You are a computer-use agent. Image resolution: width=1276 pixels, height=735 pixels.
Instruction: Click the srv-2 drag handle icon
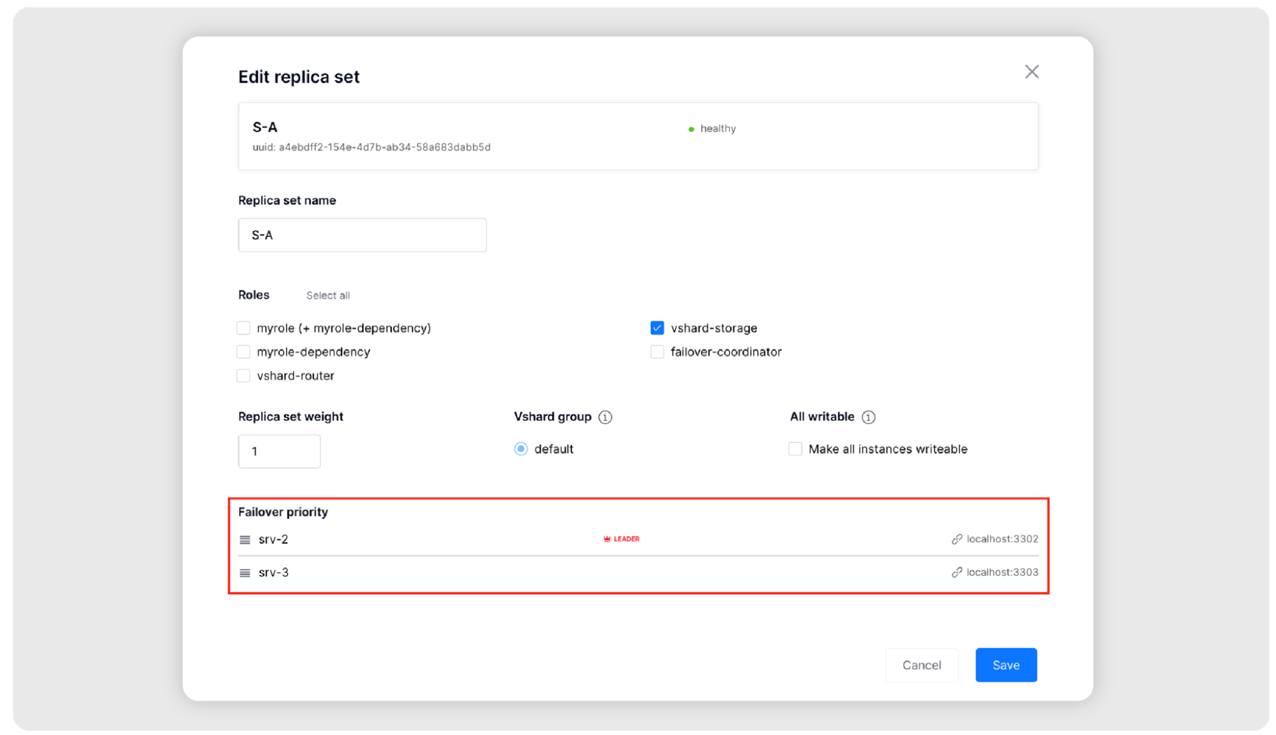[244, 540]
